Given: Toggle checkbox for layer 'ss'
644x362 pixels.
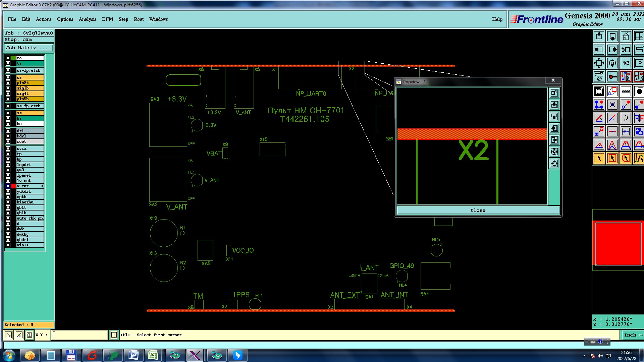Looking at the screenshot, I should pos(8,113).
